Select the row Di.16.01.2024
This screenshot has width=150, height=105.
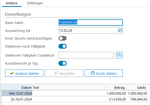[x=75, y=99]
